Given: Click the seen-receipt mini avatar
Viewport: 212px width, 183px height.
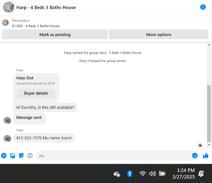Looking at the screenshot, I should (200, 145).
